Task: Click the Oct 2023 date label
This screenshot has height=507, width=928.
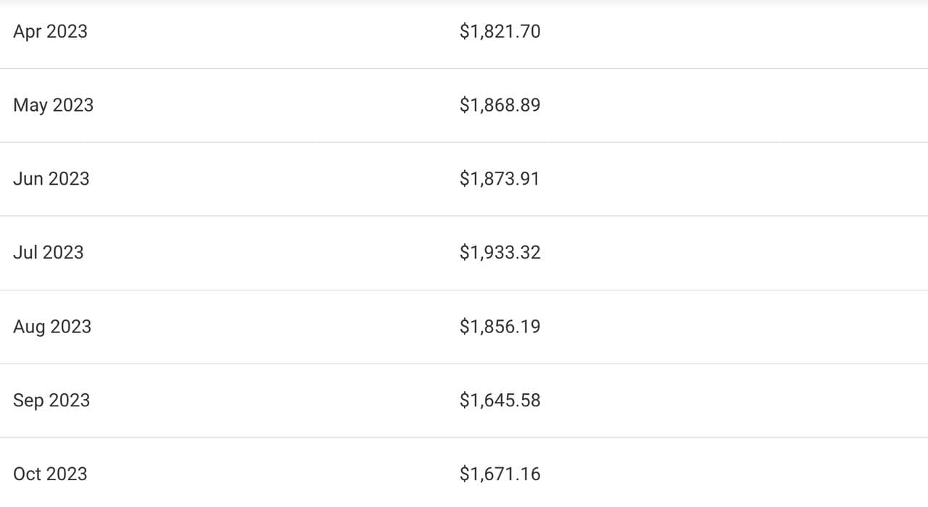Action: 50,474
